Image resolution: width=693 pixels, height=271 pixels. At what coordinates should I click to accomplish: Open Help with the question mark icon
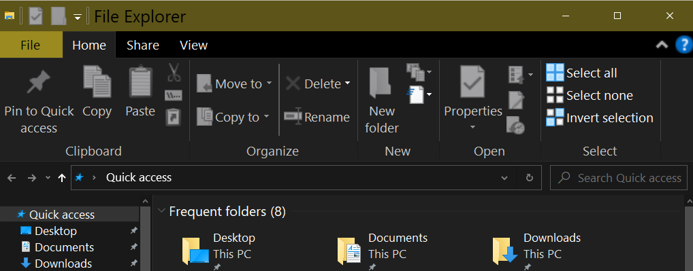coord(684,45)
